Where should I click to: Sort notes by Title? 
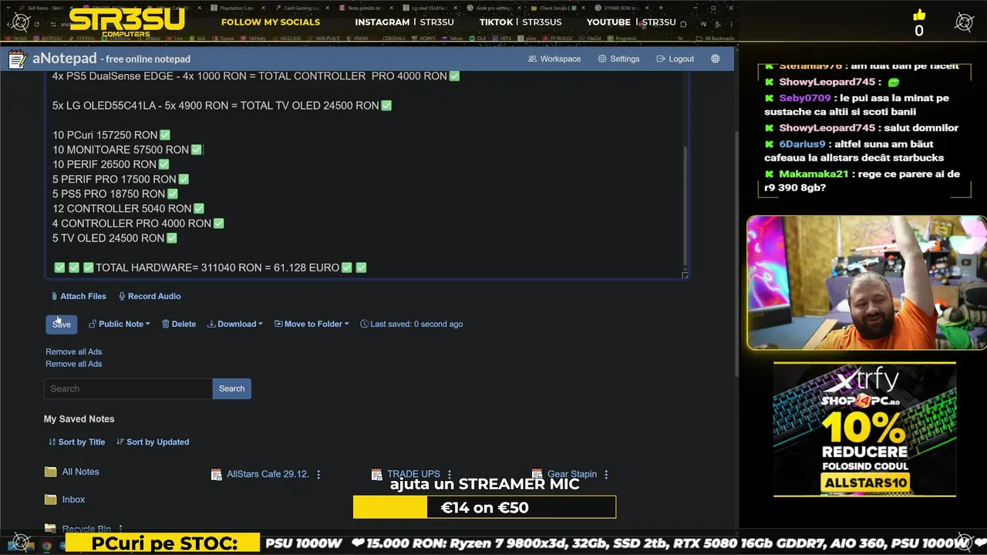pyautogui.click(x=76, y=442)
